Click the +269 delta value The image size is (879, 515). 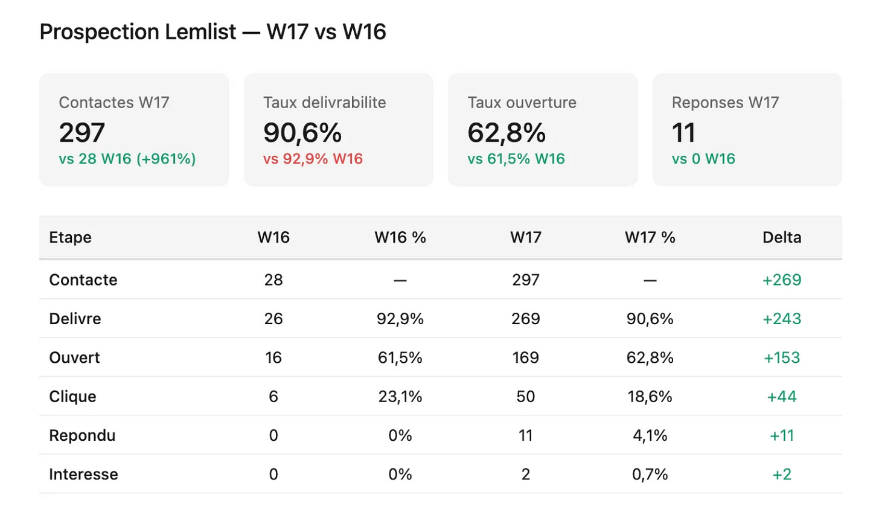(x=782, y=280)
